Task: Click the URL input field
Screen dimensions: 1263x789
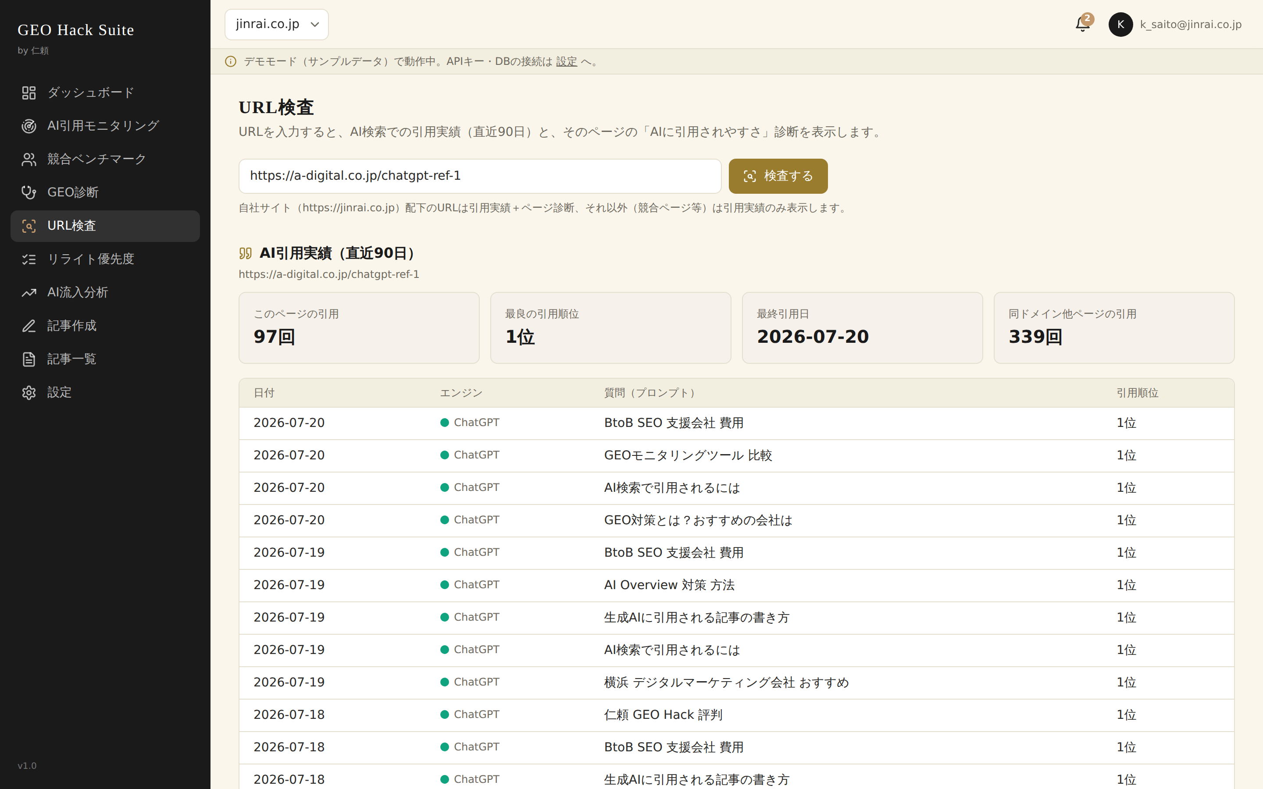Action: (x=480, y=176)
